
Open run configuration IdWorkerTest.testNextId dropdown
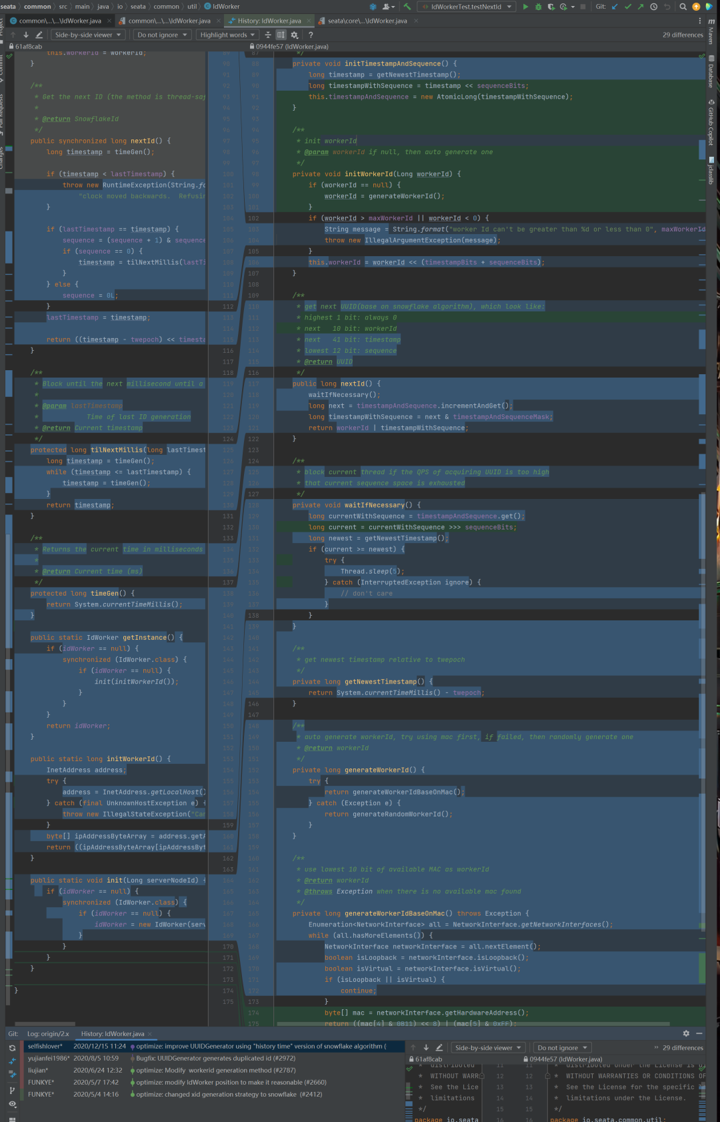tap(467, 7)
